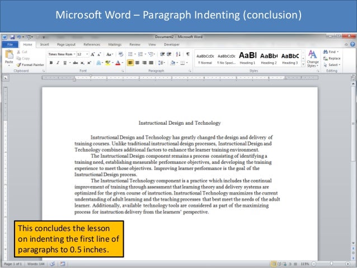
Task: Click the Shrink Font icon
Action: pyautogui.click(x=99, y=54)
